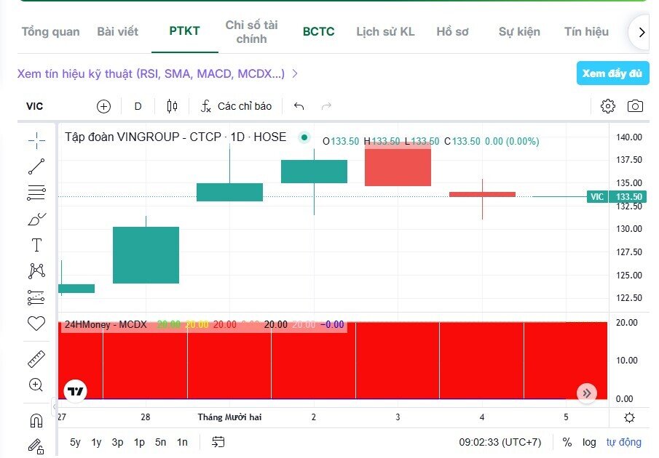This screenshot has height=458, width=659.
Task: Open the D timeframe interval dropdown
Action: (138, 106)
